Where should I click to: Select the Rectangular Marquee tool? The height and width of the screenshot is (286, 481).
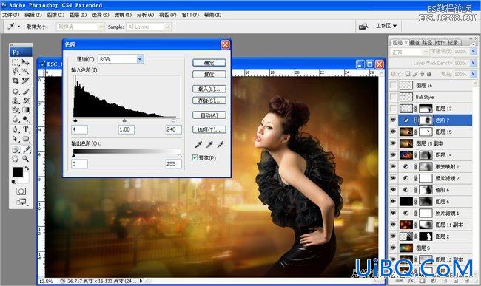(x=16, y=63)
